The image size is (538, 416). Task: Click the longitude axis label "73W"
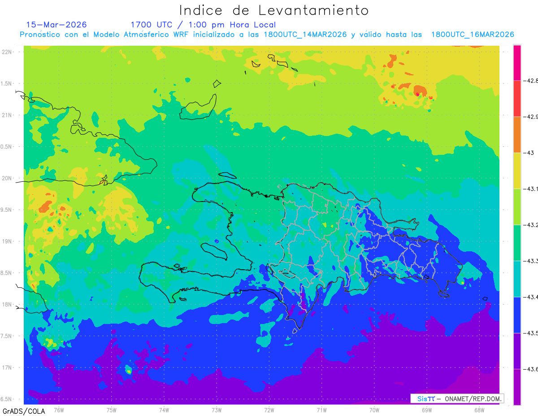[x=217, y=410]
